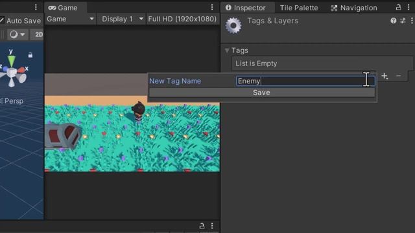Click the red X axis gizmo cone
415x233 pixels.
[21, 70]
